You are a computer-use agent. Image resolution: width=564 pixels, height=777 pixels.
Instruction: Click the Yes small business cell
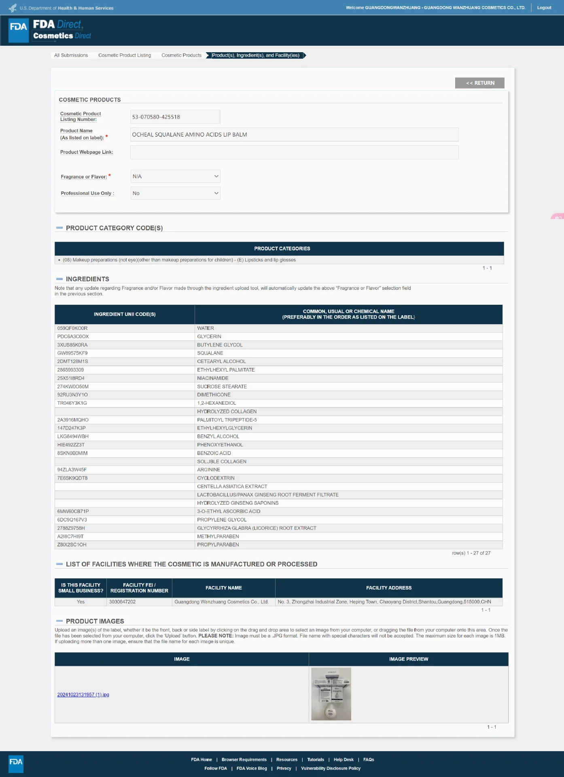81,602
